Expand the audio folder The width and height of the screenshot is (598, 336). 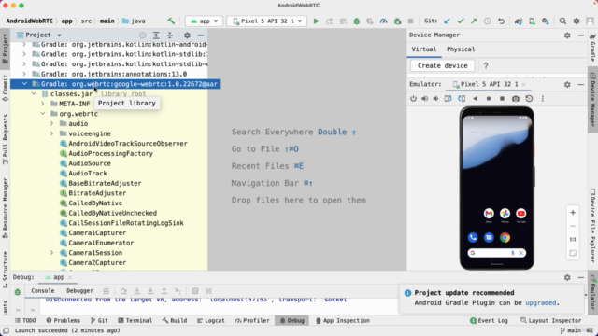(x=52, y=123)
